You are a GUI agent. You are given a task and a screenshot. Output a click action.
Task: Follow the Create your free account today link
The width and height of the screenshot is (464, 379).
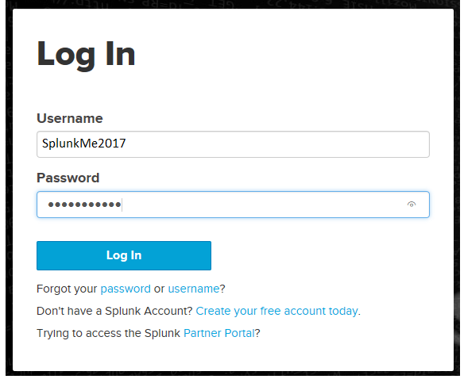(277, 311)
